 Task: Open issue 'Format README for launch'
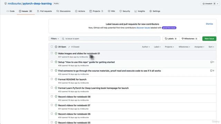(x=72, y=80)
